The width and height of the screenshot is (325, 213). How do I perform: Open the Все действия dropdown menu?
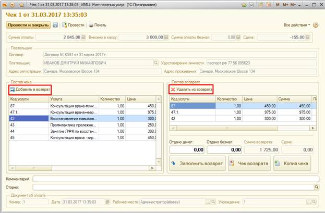296,24
